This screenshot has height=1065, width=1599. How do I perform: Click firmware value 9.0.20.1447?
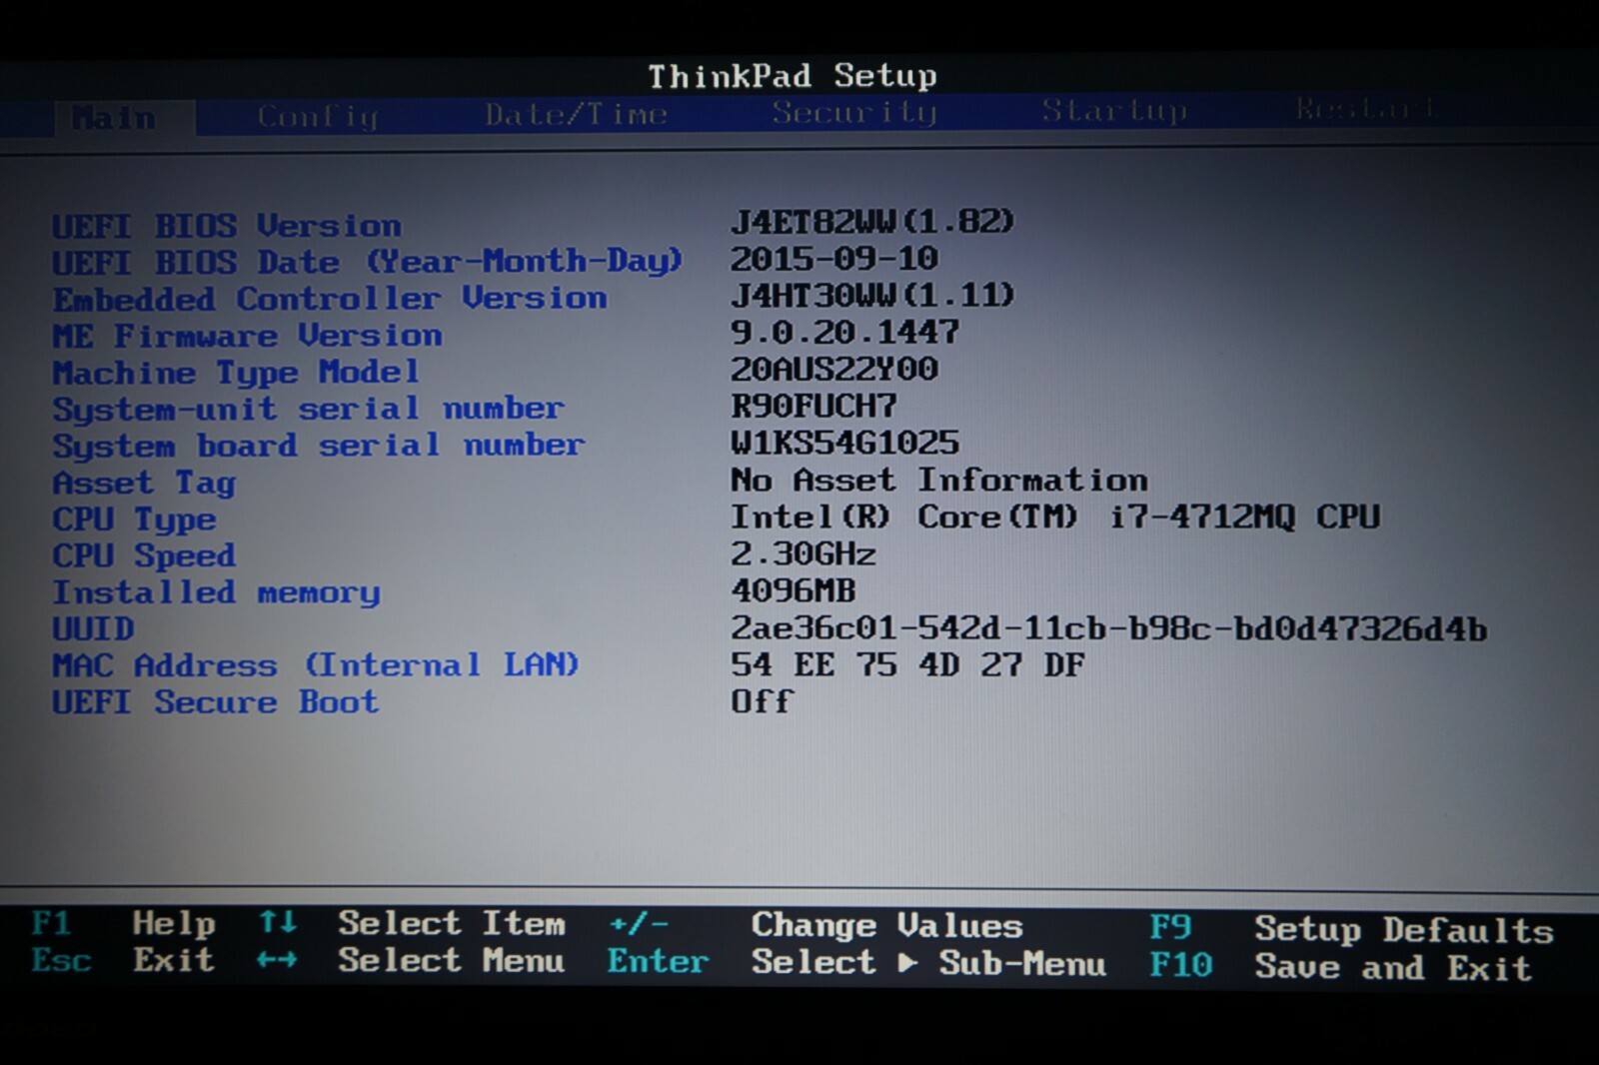click(844, 332)
